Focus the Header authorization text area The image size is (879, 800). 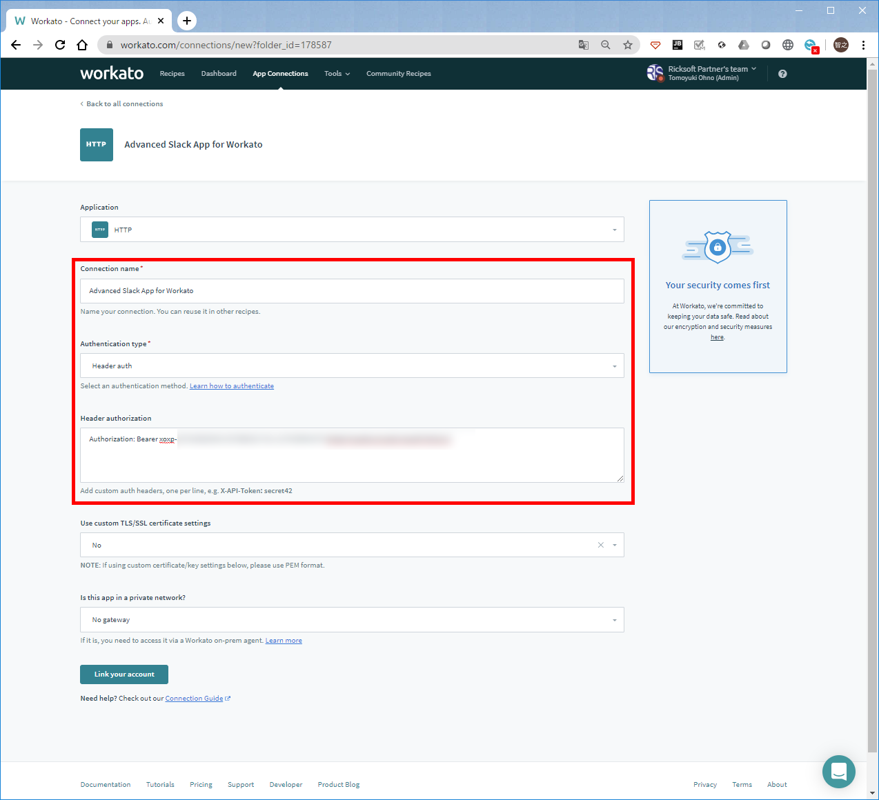tap(352, 455)
